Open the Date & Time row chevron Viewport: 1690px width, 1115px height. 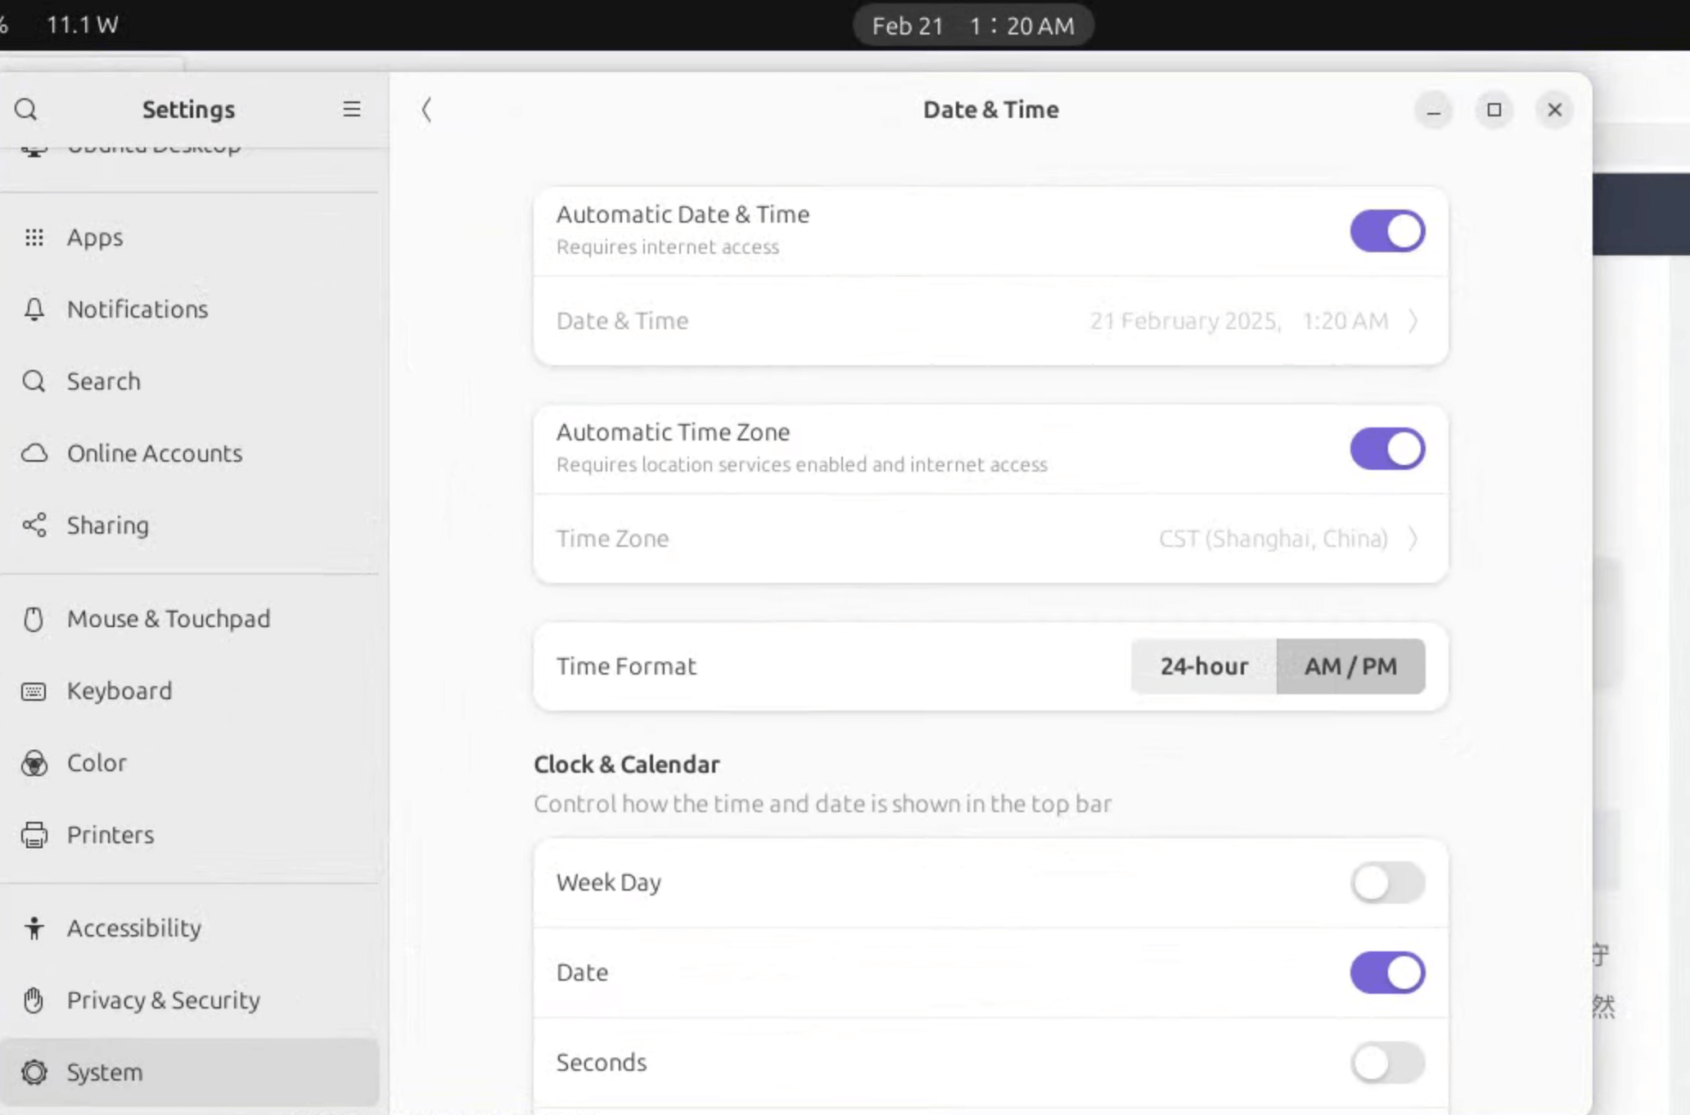[x=1413, y=321]
